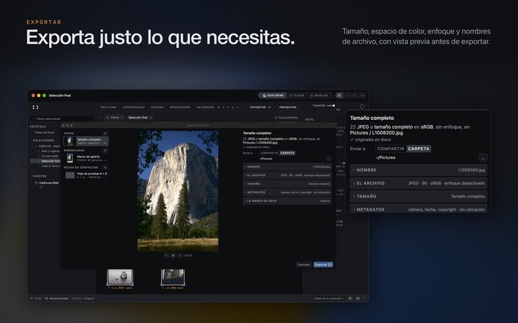Open the Filtros dropdown
This screenshot has height=323, width=518.
pos(115,117)
